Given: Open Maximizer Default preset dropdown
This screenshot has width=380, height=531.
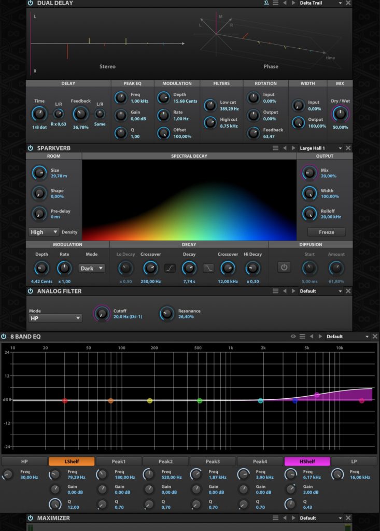Looking at the screenshot, I should click(x=321, y=518).
